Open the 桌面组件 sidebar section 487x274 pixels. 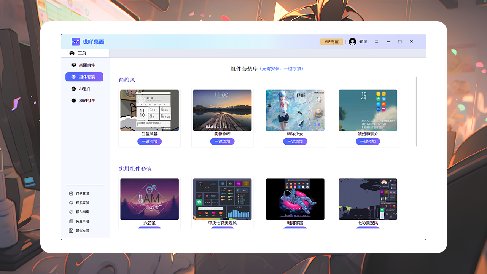pyautogui.click(x=84, y=65)
